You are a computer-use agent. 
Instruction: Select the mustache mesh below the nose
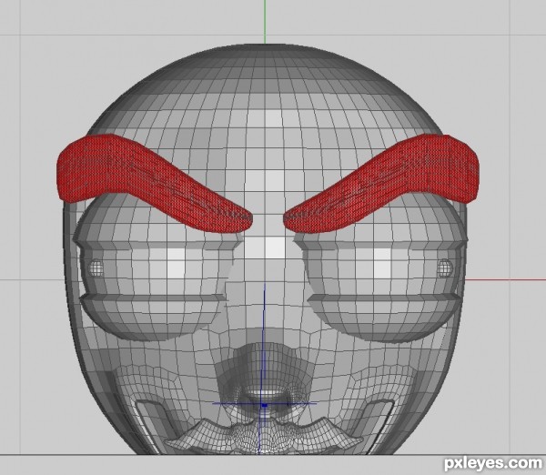click(264, 437)
